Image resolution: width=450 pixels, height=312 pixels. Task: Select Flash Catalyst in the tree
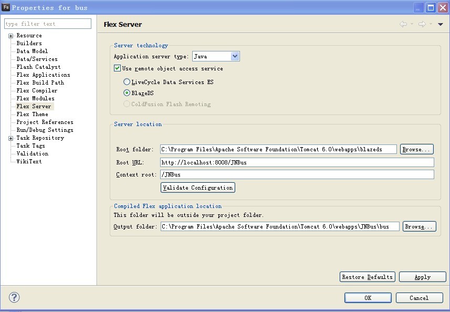tap(38, 67)
